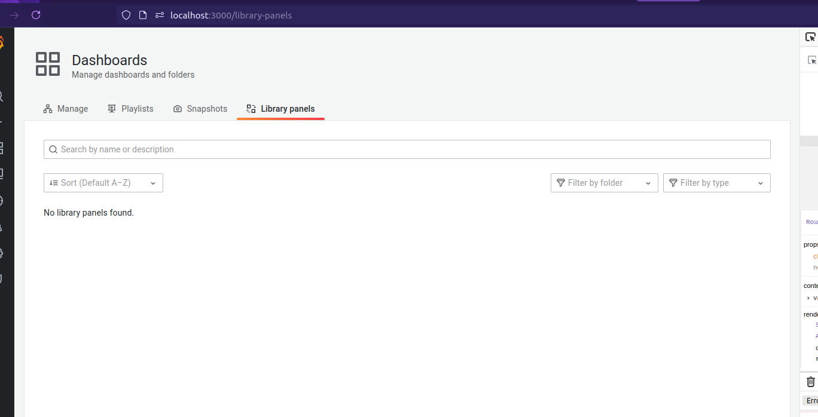This screenshot has height=417, width=818.
Task: Open the Filter by folder dropdown
Action: coord(604,182)
